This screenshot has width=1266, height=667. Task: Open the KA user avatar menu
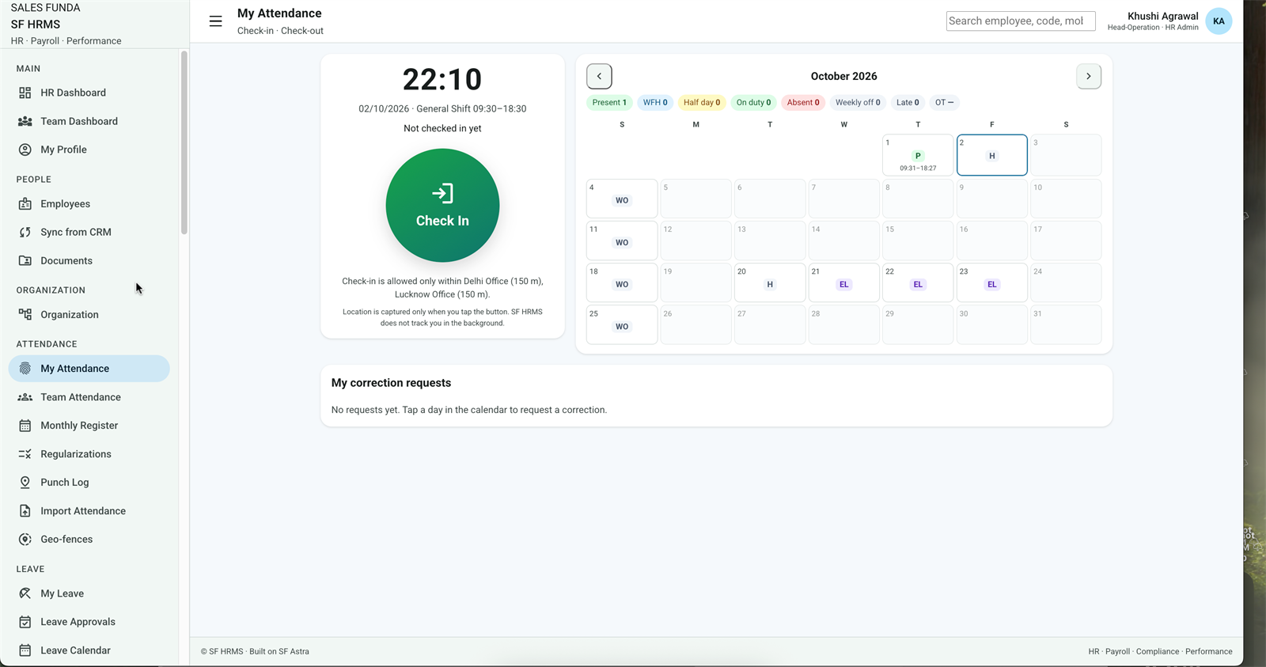tap(1219, 21)
